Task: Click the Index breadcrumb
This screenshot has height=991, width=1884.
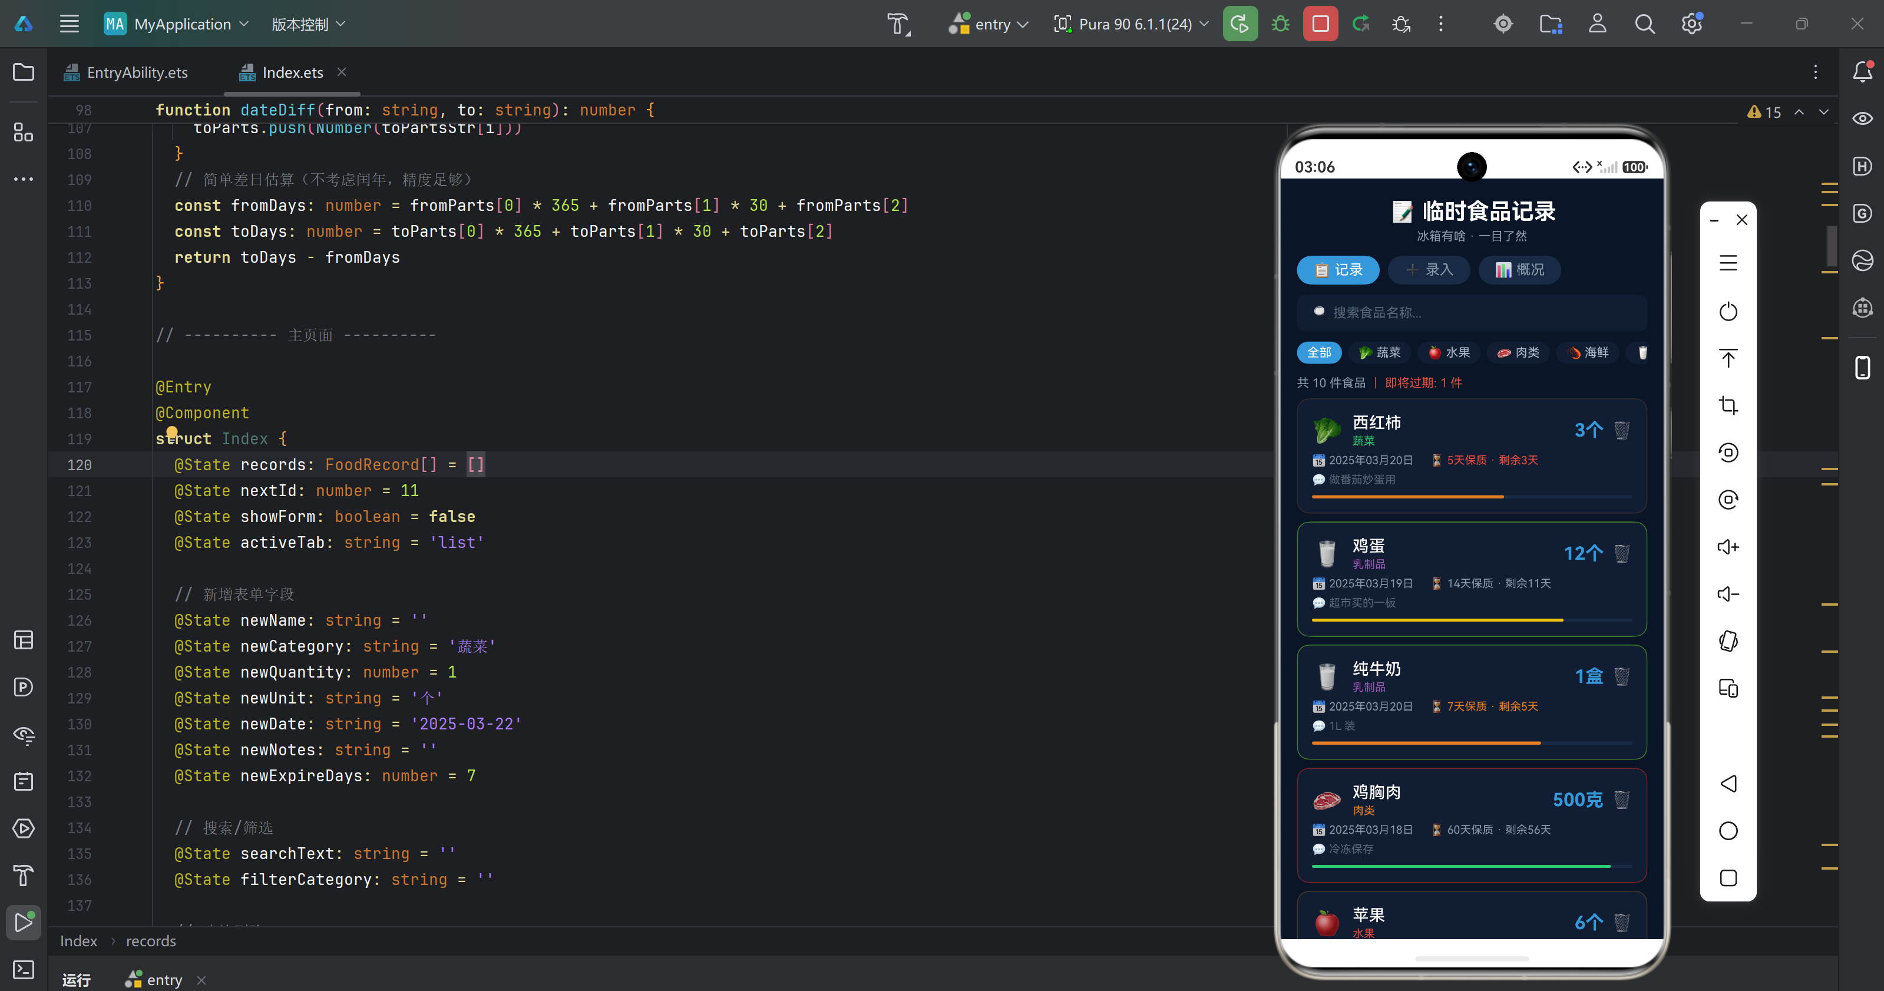Action: click(78, 940)
